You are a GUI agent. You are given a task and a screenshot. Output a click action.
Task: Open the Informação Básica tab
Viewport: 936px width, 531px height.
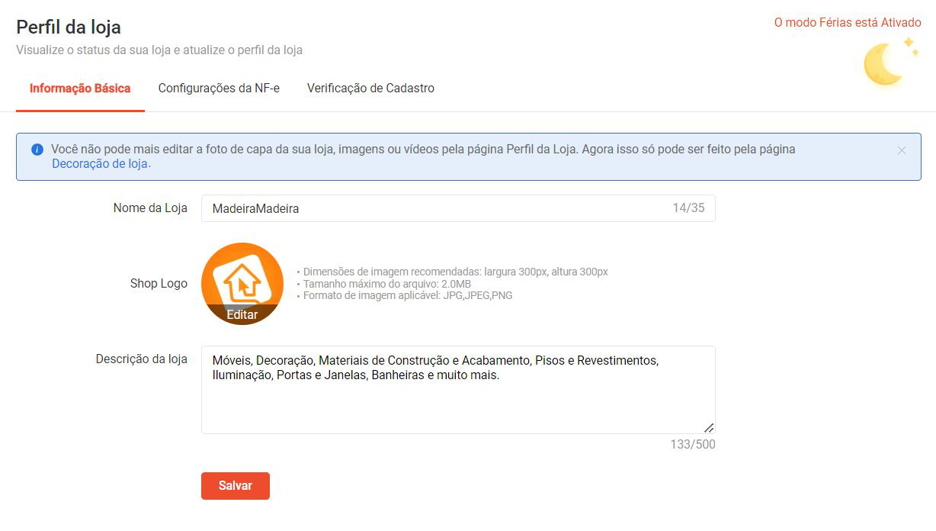(x=80, y=88)
